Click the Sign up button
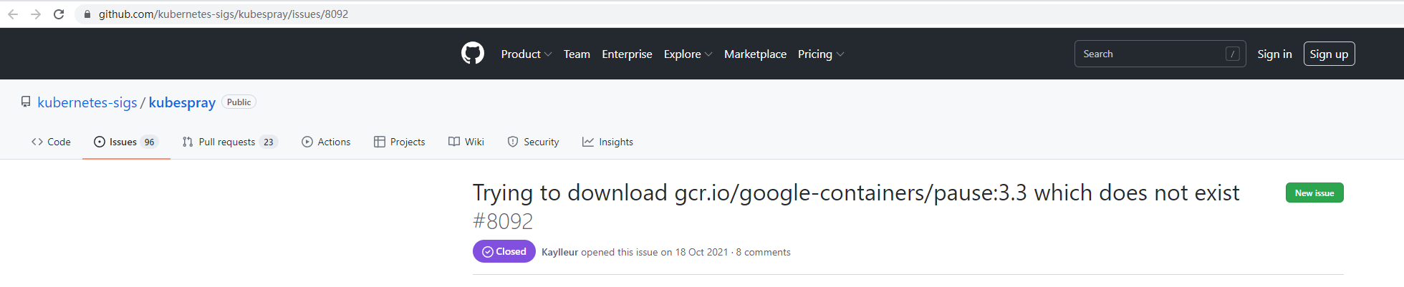Screen dimensions: 1404x287 click(x=1329, y=54)
